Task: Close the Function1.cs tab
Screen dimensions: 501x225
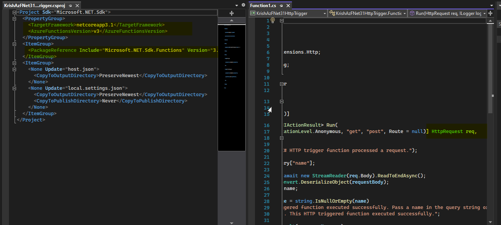Action: click(x=288, y=6)
